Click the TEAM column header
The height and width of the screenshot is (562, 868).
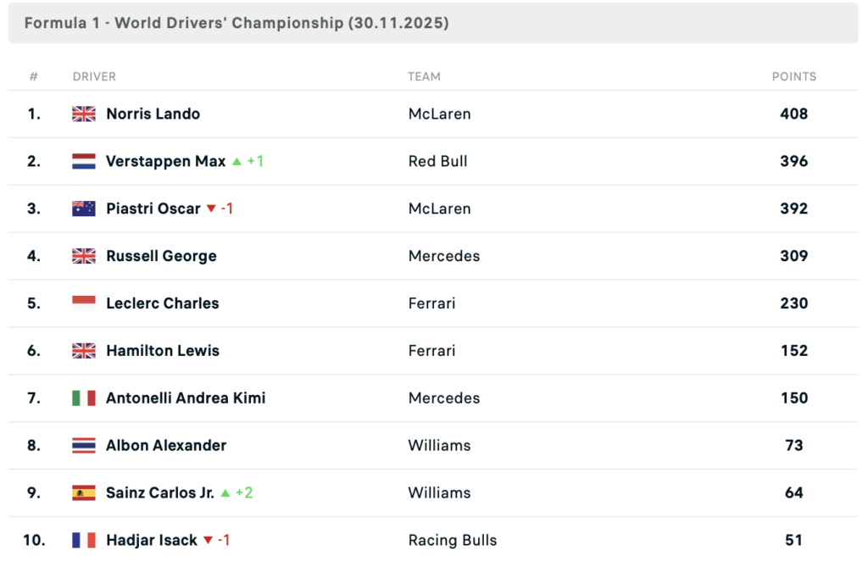(424, 76)
